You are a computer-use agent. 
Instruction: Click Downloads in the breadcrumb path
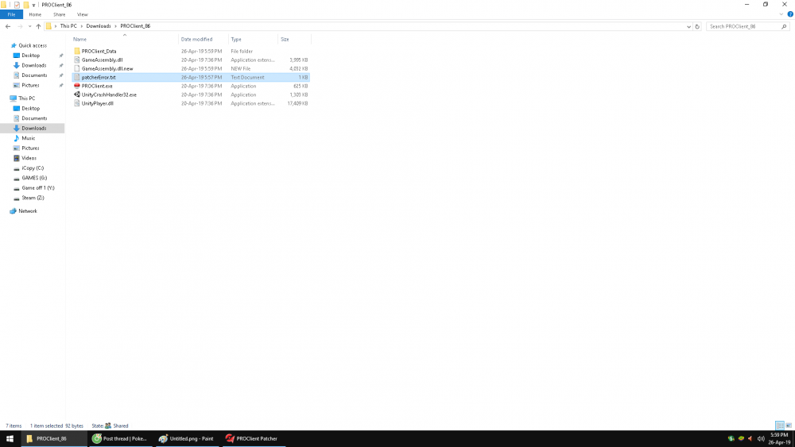coord(99,26)
